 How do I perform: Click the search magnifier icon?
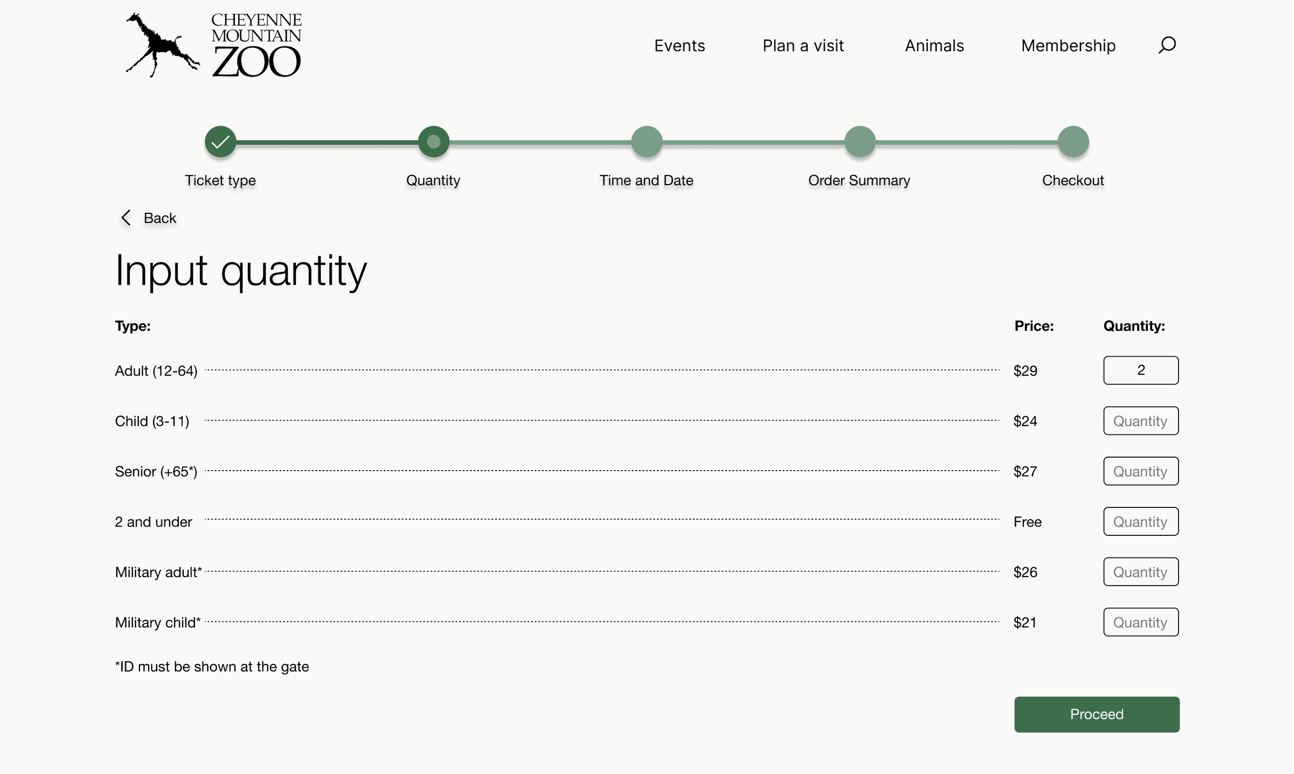(x=1167, y=45)
